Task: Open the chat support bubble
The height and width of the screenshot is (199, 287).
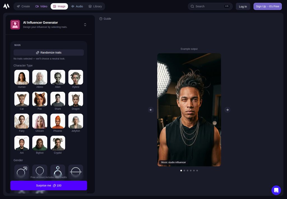Action: click(276, 190)
